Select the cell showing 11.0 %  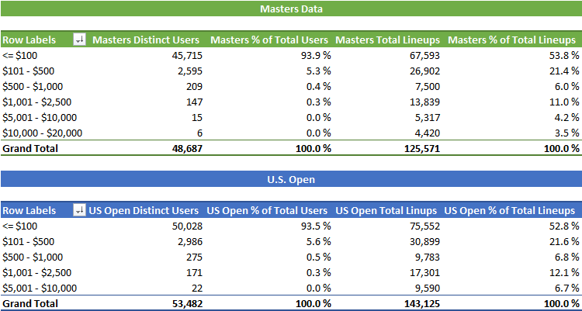click(564, 102)
